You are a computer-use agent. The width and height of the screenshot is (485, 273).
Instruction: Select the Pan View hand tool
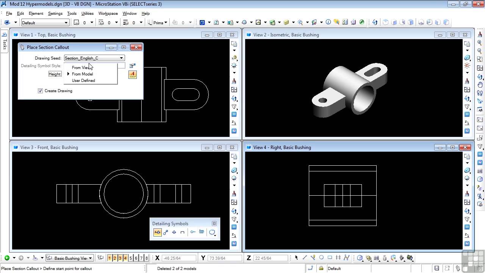click(480, 85)
